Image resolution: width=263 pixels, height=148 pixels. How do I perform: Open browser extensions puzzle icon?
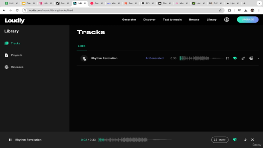tap(229, 10)
